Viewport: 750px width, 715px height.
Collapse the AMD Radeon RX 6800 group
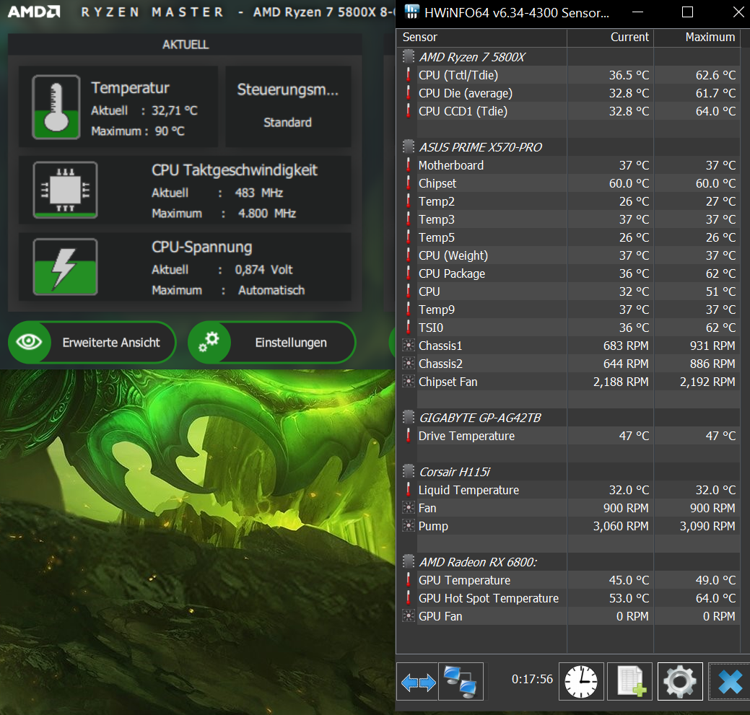pyautogui.click(x=409, y=562)
